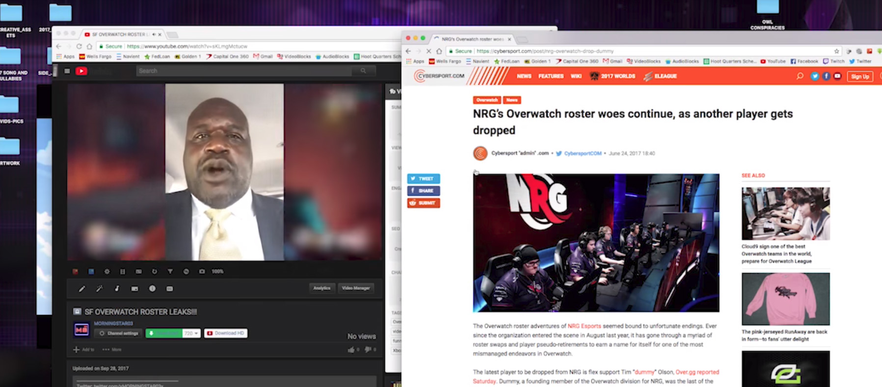The height and width of the screenshot is (387, 882).
Task: Mute the SF OVERWATCH ROSTER tab via speaker icon
Action: click(154, 34)
